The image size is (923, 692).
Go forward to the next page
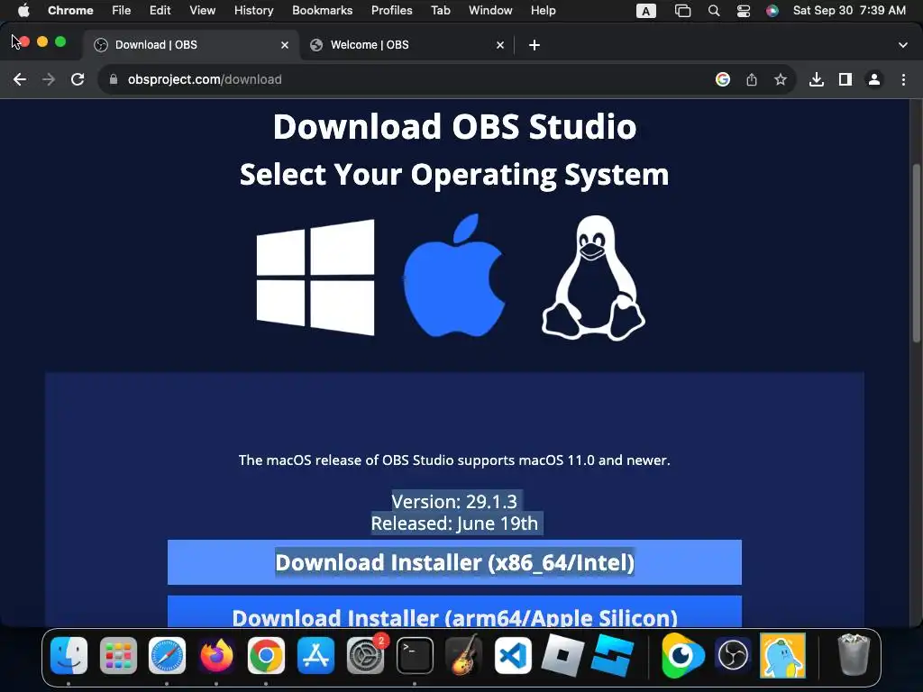tap(49, 79)
